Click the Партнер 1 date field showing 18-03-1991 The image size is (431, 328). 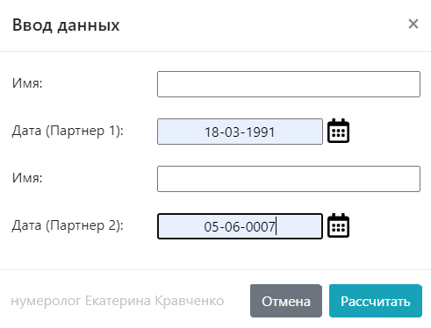(240, 132)
